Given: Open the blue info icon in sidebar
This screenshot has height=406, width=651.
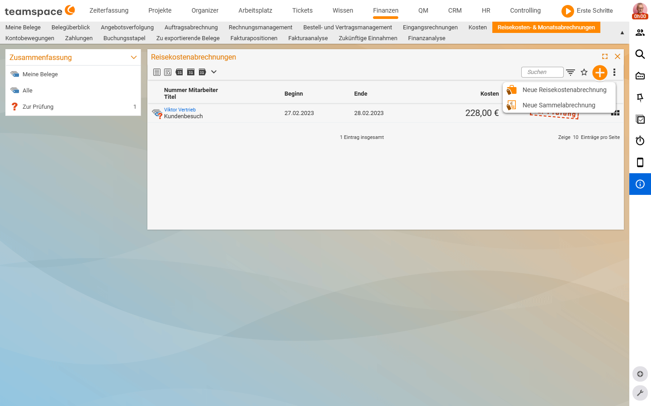Looking at the screenshot, I should [640, 184].
